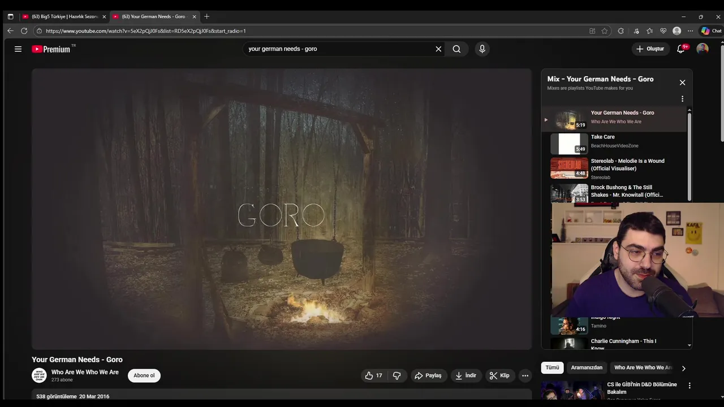Open Copilot Chat sidebar
724x407 pixels.
click(x=711, y=31)
